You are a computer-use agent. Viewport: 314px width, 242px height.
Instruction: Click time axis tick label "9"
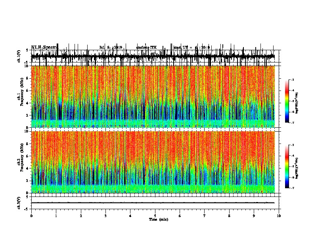pos(254,216)
